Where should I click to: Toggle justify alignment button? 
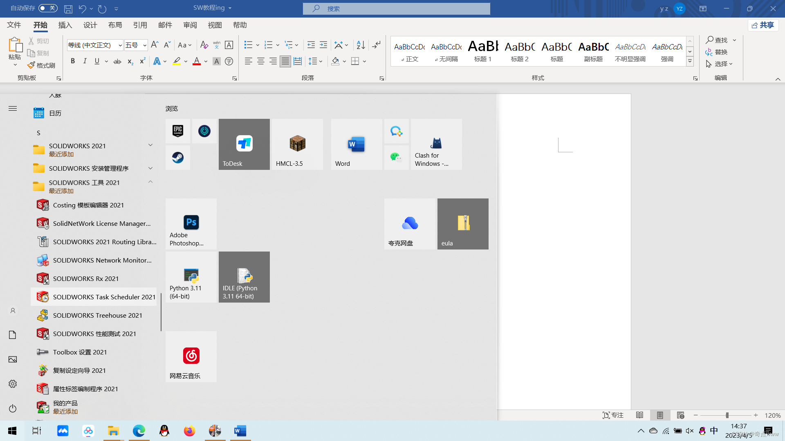(x=285, y=61)
